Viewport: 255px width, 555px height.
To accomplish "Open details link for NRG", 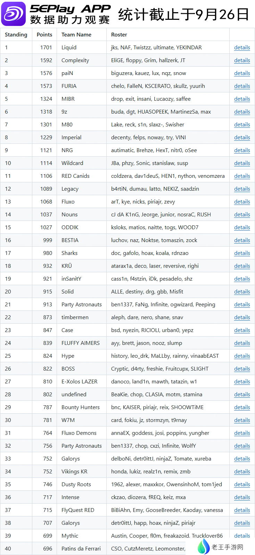I will point(242,150).
